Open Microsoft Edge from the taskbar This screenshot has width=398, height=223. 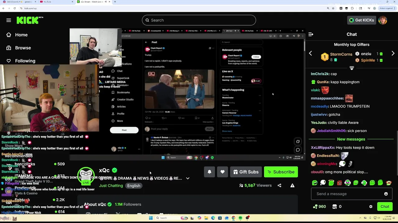pyautogui.click(x=213, y=218)
